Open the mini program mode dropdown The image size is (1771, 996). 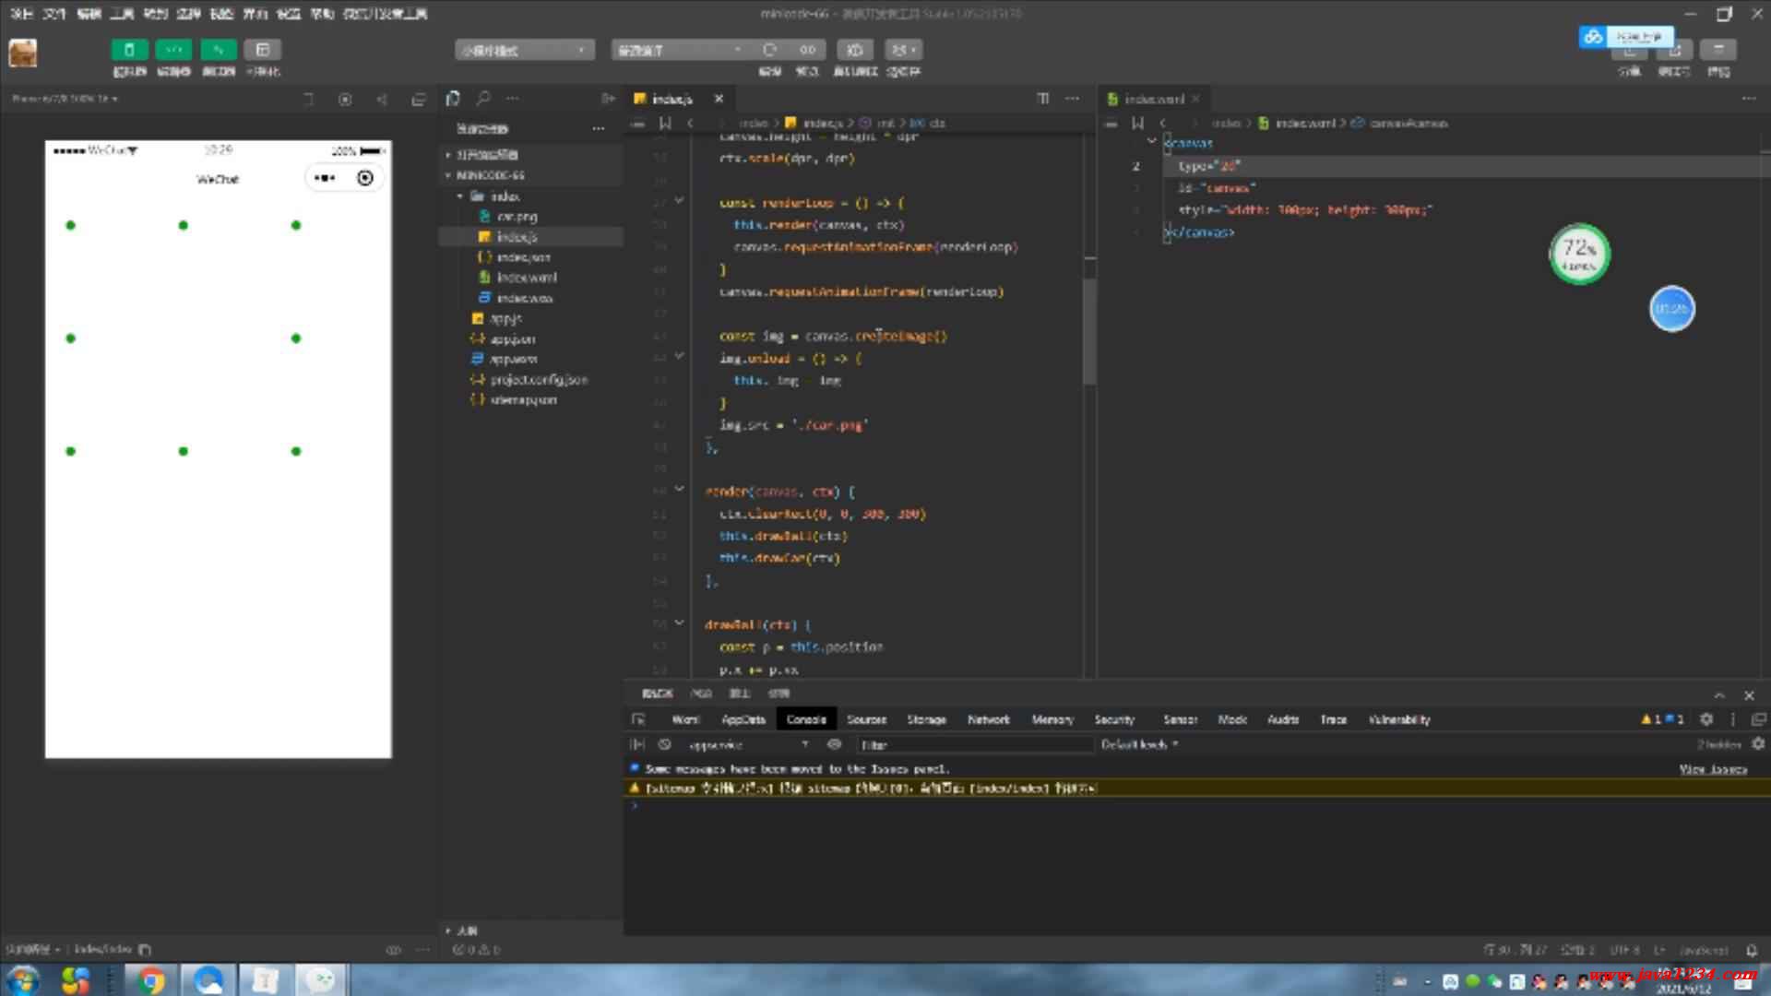[x=524, y=50]
